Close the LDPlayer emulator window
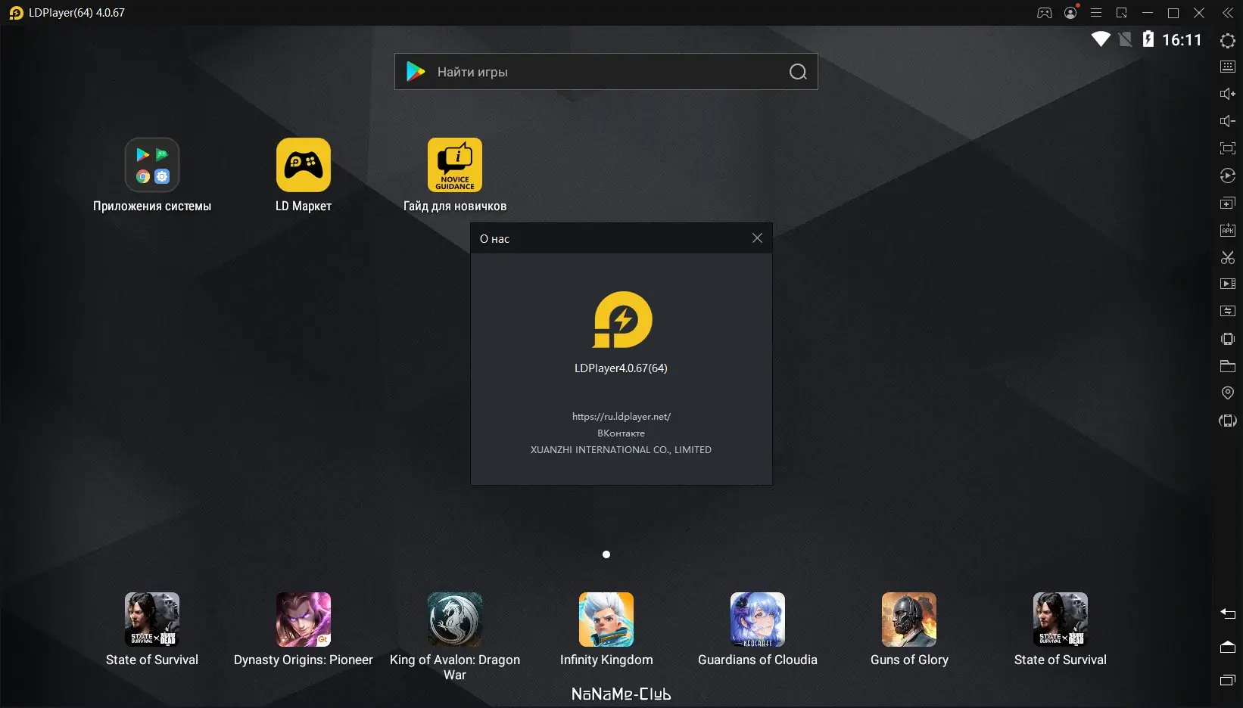This screenshot has height=708, width=1243. click(x=1199, y=13)
